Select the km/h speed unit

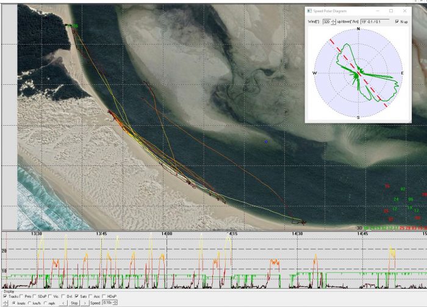(x=29, y=302)
